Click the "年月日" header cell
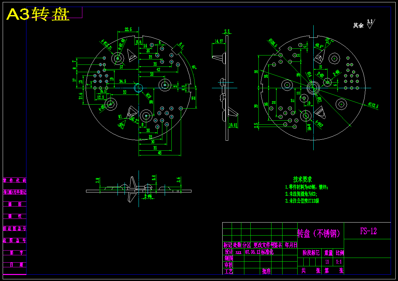The image size is (398, 281). pos(291,245)
